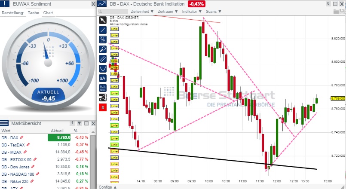346x189 pixels.
Task: Select the aA text annotation tool
Action: 103,78
